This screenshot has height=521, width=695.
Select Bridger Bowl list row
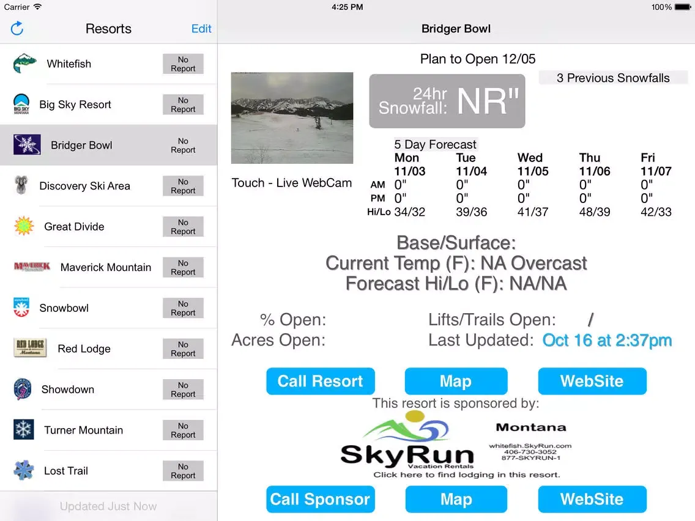[x=109, y=145]
